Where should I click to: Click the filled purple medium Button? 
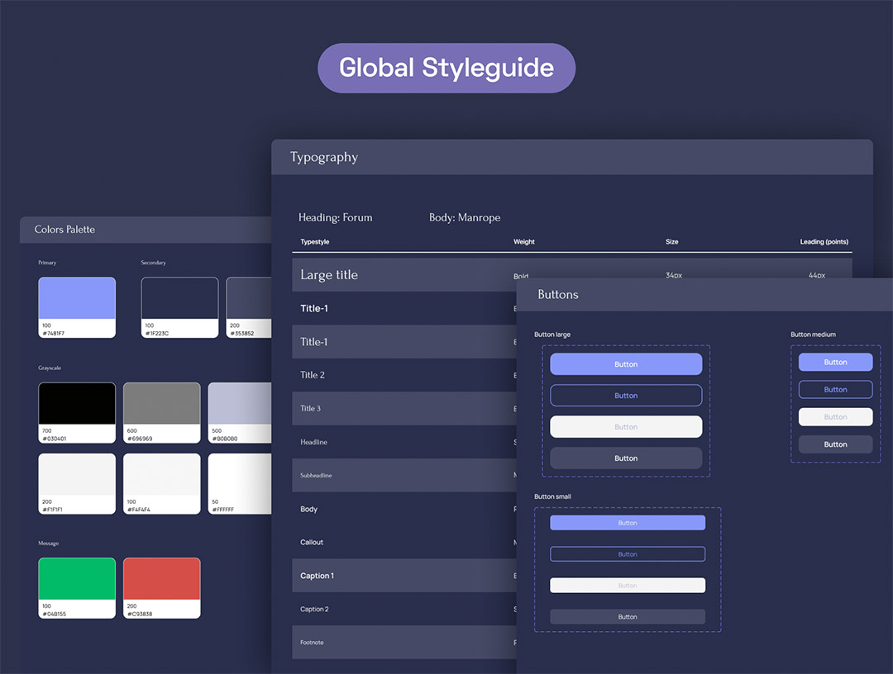click(835, 362)
